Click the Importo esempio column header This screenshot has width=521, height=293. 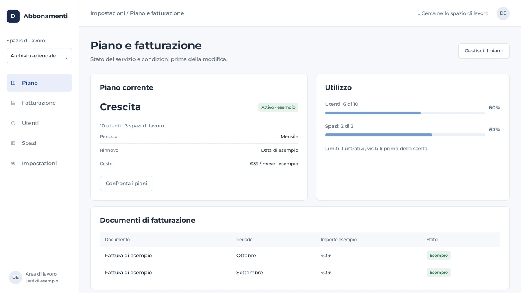coord(339,240)
